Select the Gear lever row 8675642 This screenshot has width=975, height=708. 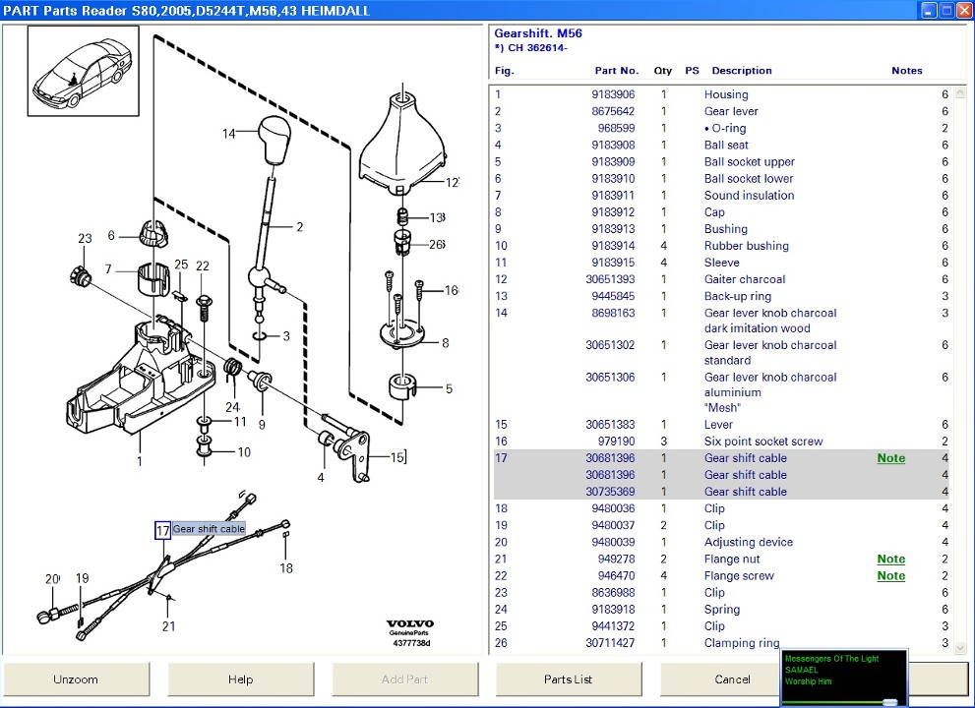click(721, 111)
